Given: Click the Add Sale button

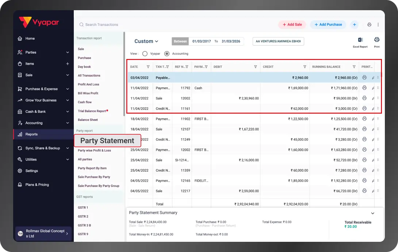Looking at the screenshot, I should point(292,24).
